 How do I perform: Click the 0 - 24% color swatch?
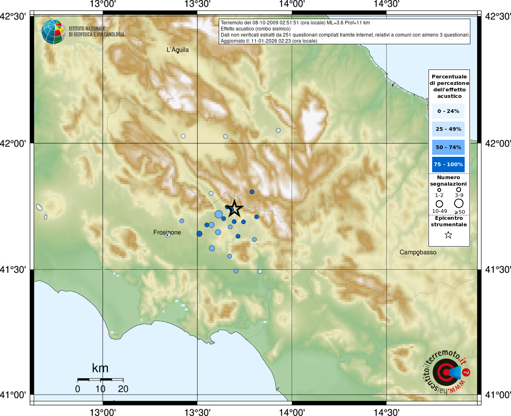tap(448, 111)
